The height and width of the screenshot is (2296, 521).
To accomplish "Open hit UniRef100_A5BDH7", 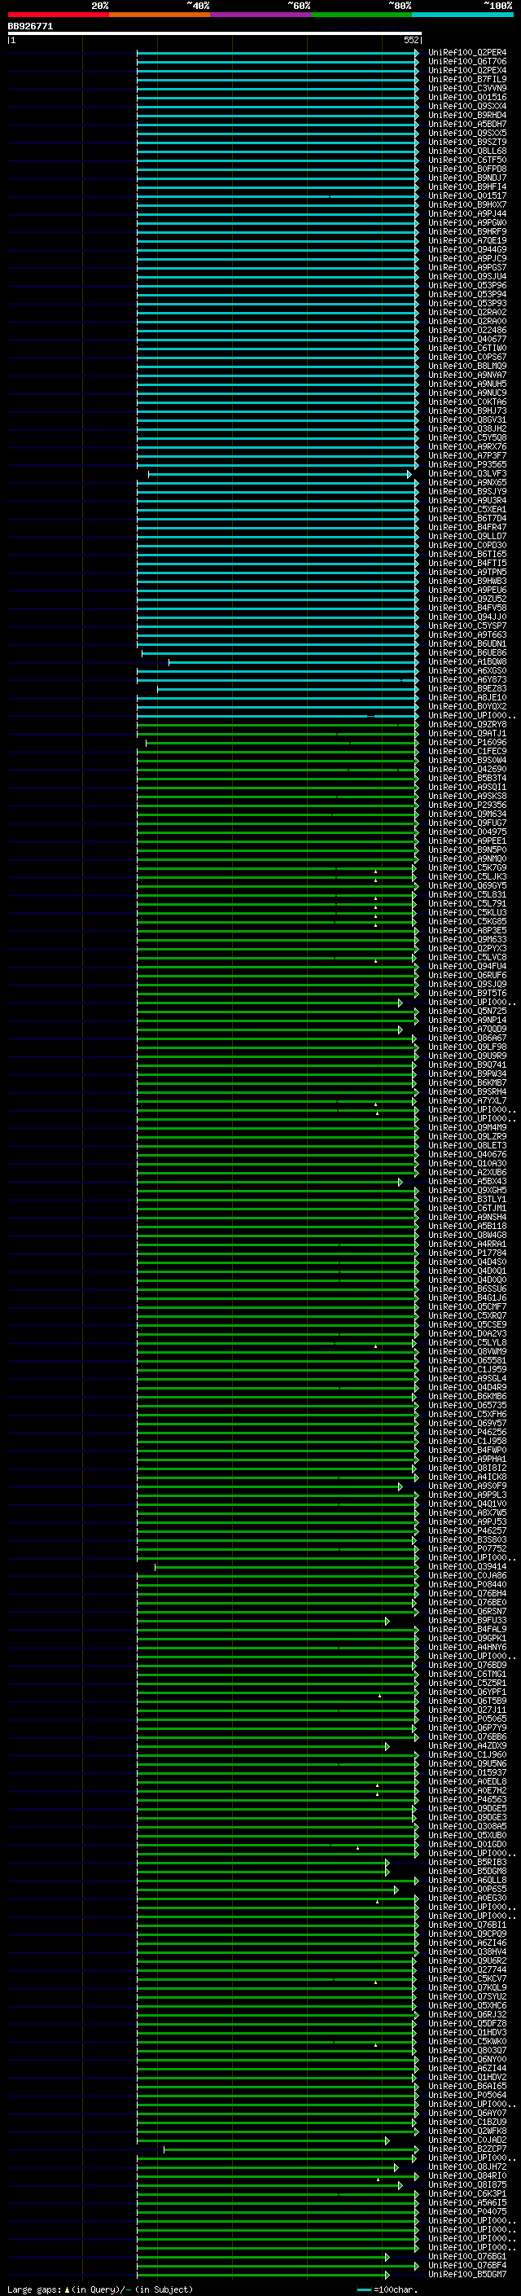I will (467, 124).
